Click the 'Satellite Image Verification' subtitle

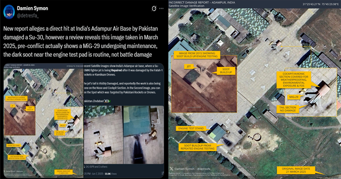click(x=187, y=6)
